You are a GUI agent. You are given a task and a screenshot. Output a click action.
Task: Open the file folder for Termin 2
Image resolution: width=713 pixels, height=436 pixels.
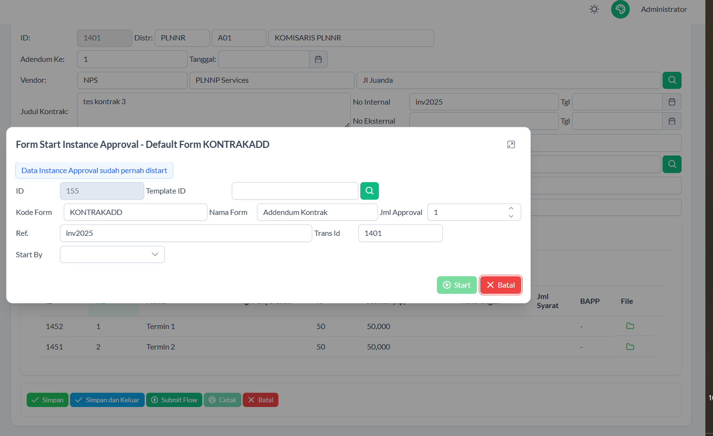click(630, 347)
